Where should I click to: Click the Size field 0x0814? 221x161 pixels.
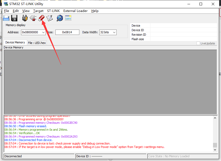pos(67,32)
